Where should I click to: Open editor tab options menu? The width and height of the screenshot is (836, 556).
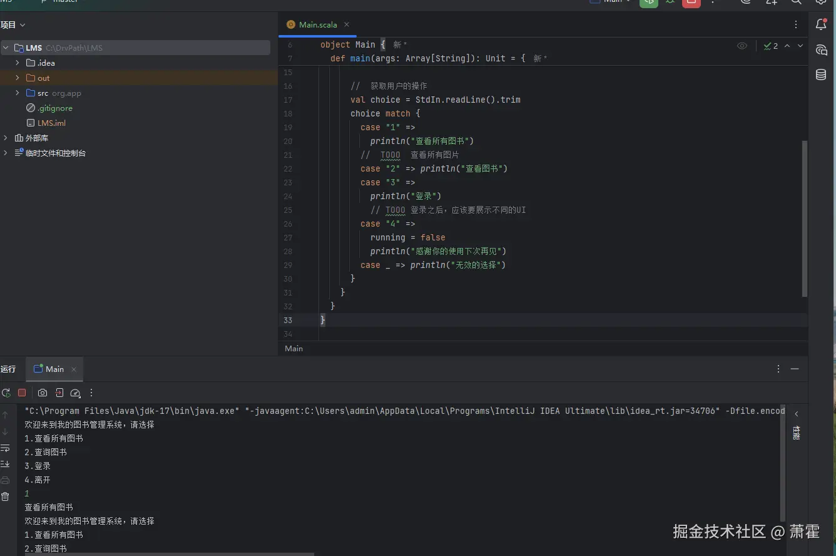click(796, 24)
